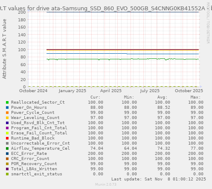Click the ECC_Error_Rate navy swatch
The image size is (212, 189).
(x=7, y=154)
